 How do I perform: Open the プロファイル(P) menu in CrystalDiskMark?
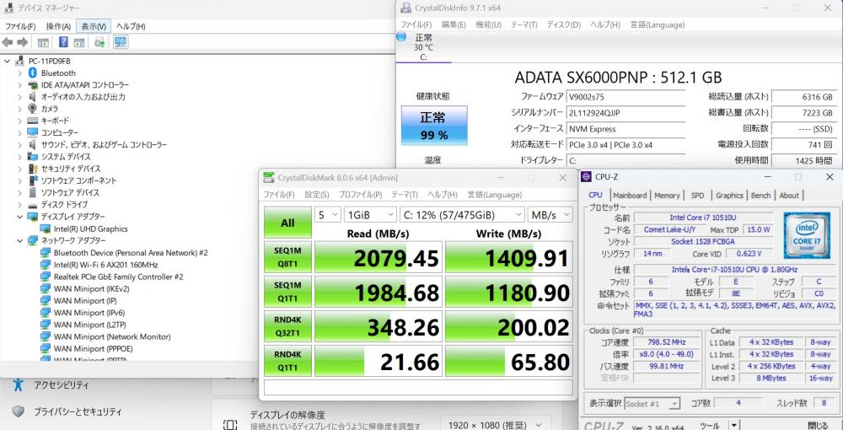click(x=360, y=195)
